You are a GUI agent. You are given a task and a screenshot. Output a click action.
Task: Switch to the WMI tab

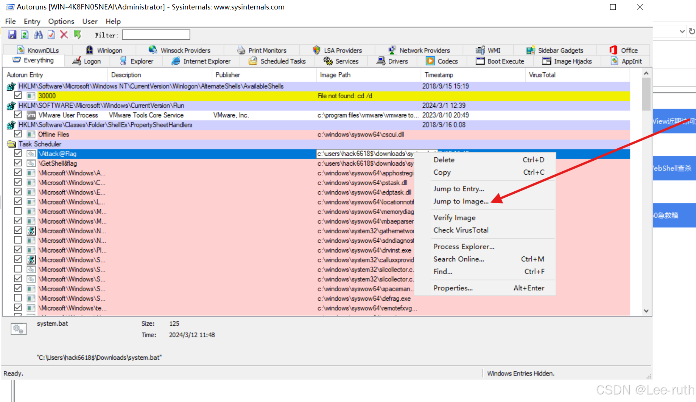coord(488,50)
